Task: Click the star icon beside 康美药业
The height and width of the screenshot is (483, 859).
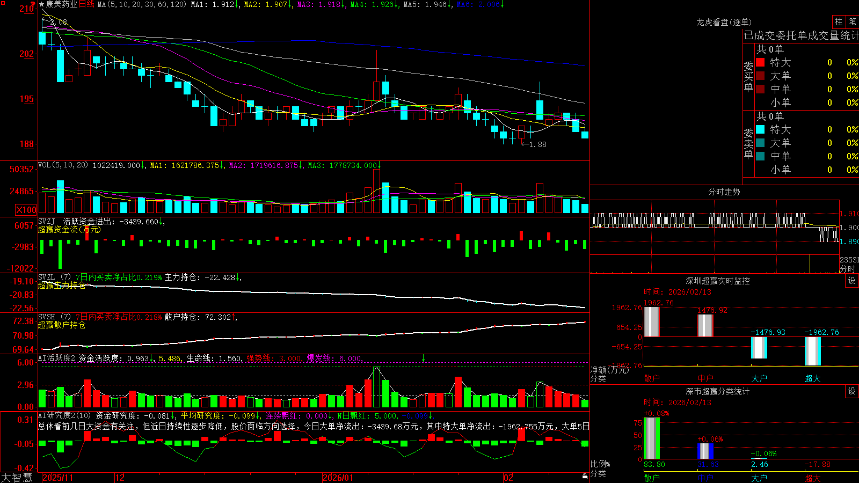Action: point(42,4)
